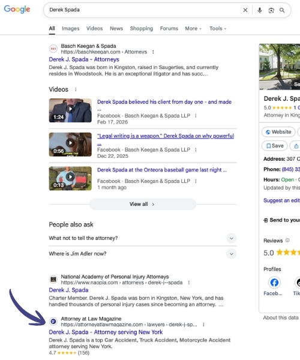300x360 pixels.
Task: Click Attorney at Law Magazine favicon
Action: pos(53,322)
